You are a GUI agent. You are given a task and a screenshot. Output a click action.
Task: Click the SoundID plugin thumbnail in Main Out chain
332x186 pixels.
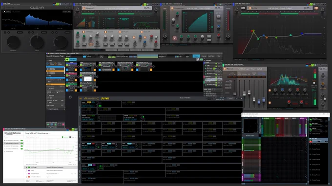tap(88, 79)
